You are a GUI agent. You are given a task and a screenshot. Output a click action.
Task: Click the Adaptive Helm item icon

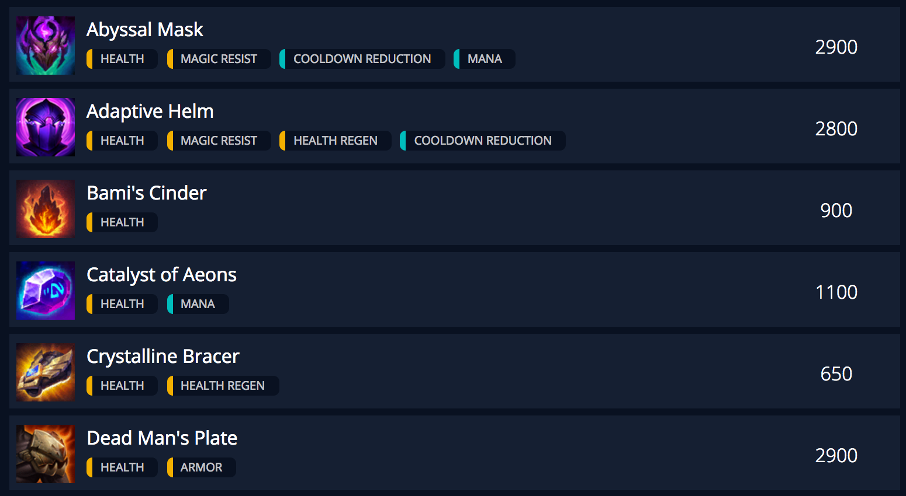click(x=45, y=127)
